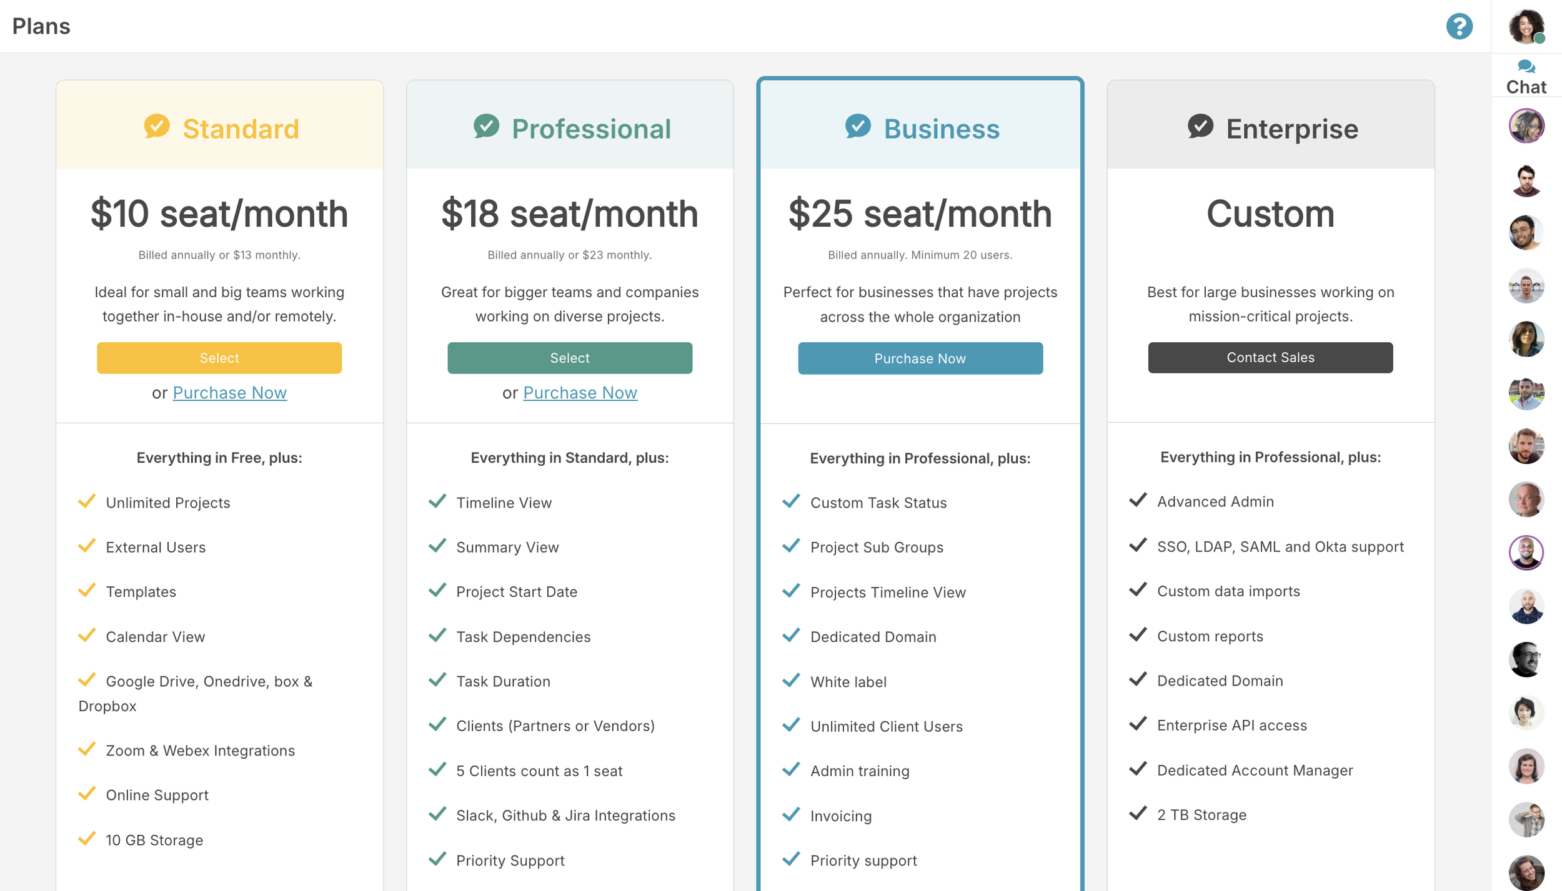Click the Business plan checkmark badge

click(x=858, y=126)
